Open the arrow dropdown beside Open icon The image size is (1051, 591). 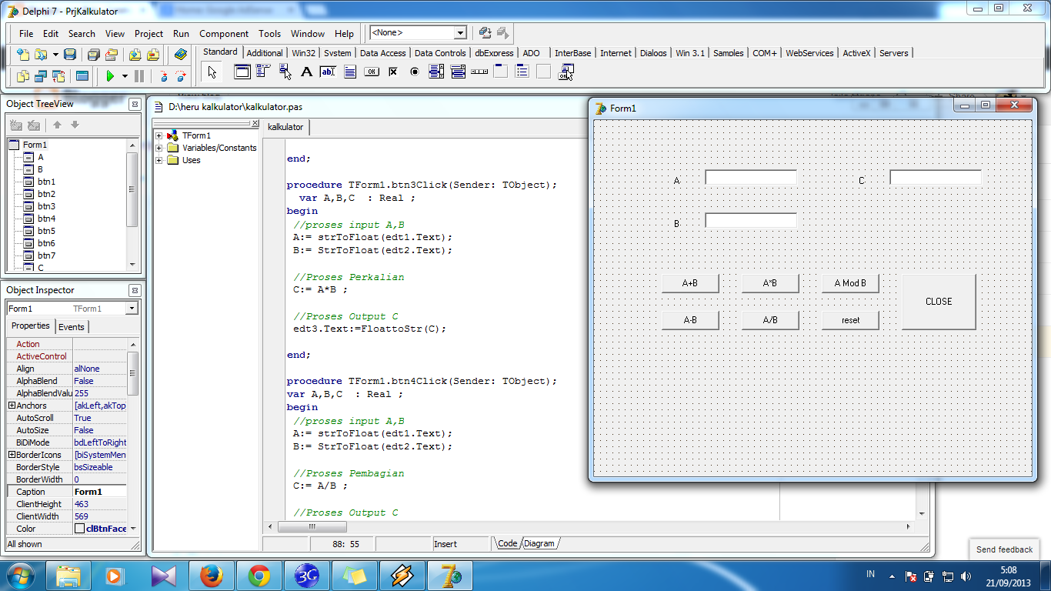click(55, 55)
